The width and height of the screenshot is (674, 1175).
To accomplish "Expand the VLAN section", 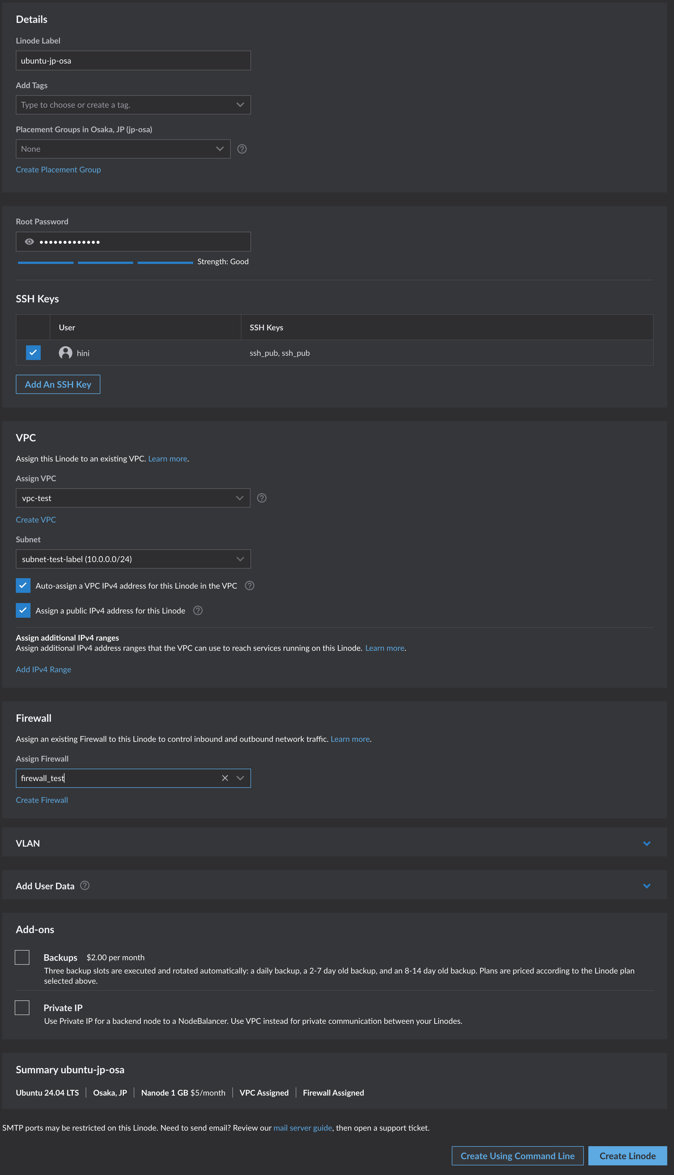I will coord(647,843).
